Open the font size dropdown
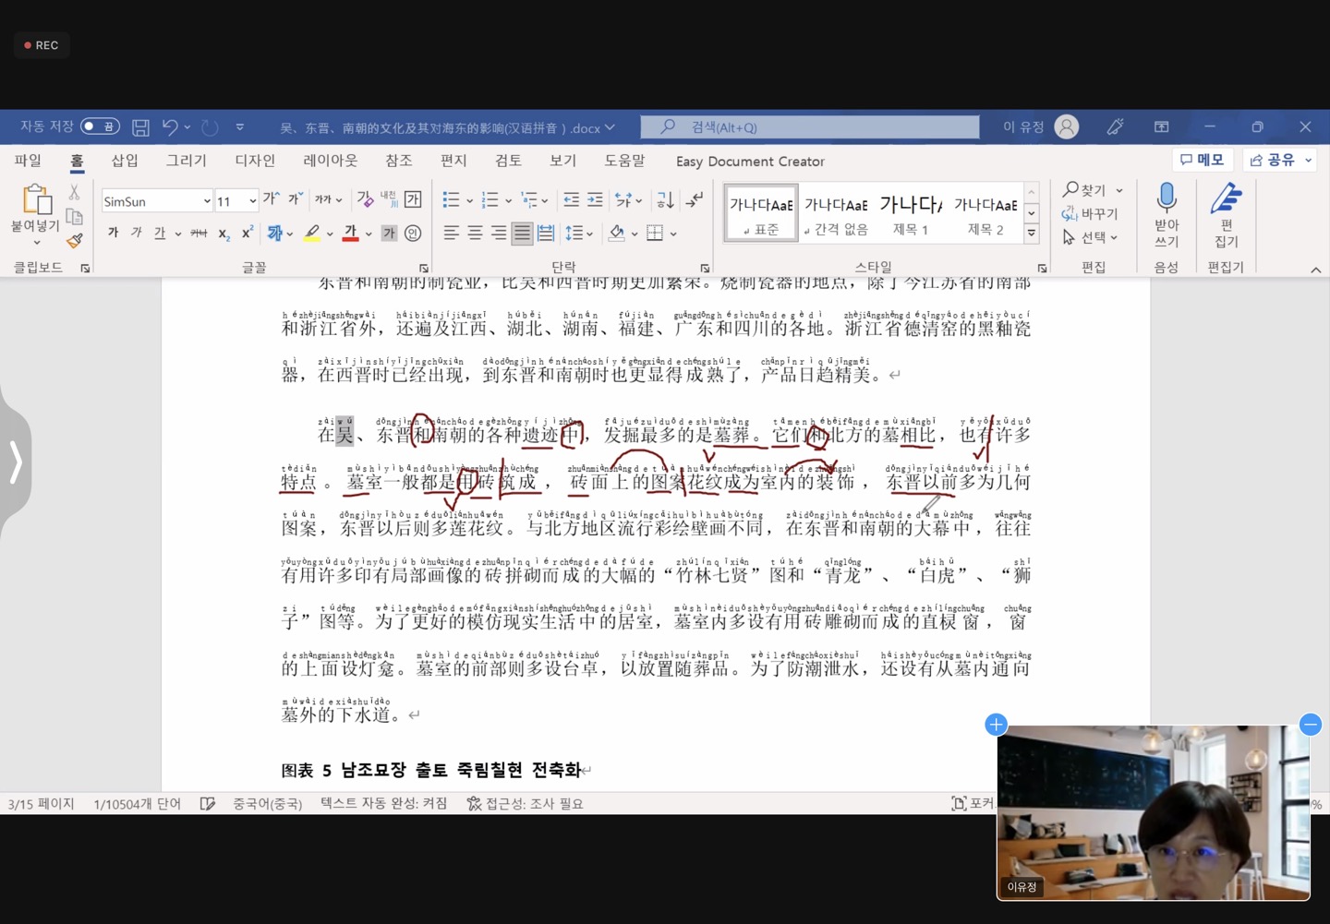The width and height of the screenshot is (1330, 924). (x=252, y=201)
